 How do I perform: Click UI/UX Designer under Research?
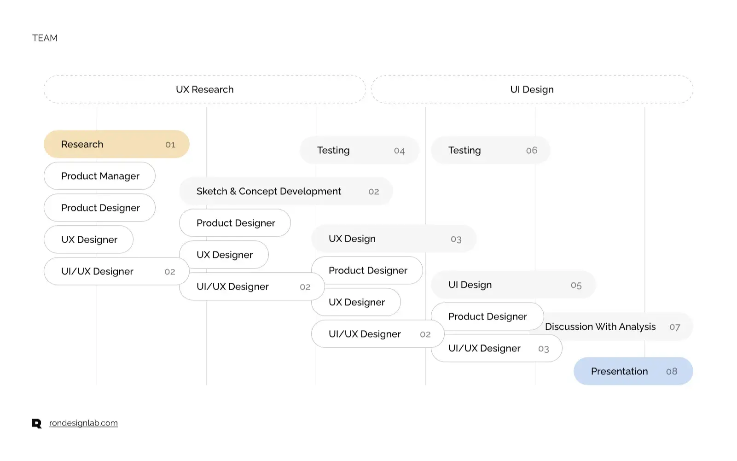[116, 271]
